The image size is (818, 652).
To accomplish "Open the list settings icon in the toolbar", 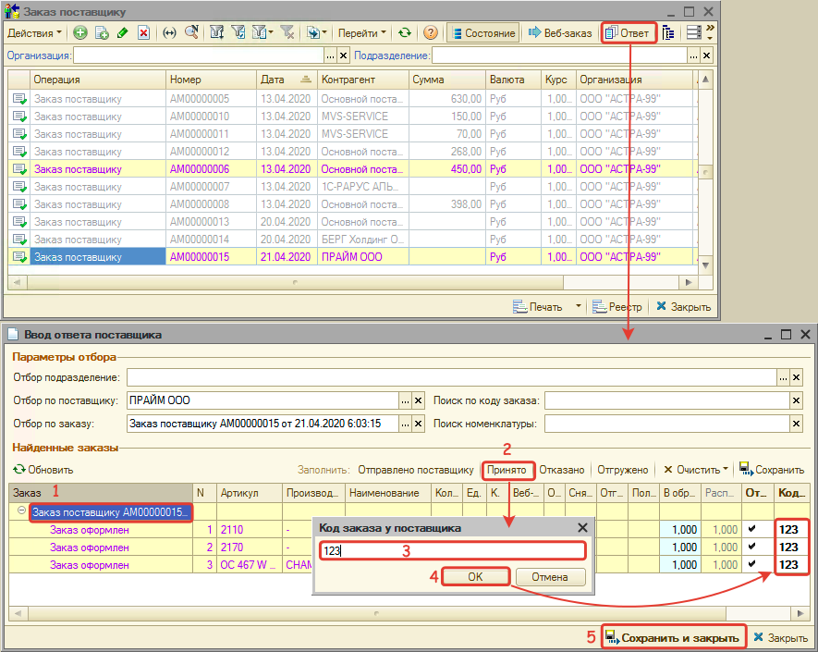I will tap(693, 33).
